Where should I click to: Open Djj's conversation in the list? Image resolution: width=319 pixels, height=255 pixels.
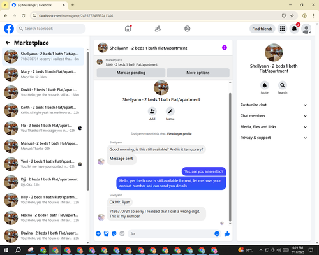click(x=43, y=182)
